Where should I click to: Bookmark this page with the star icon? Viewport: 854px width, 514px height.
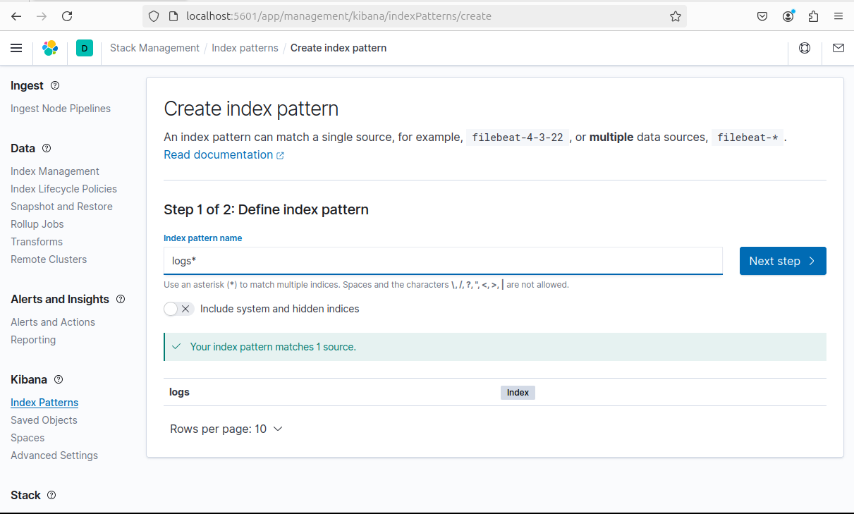(x=675, y=16)
